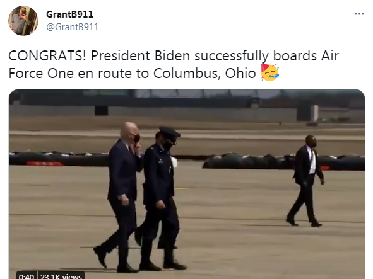The width and height of the screenshot is (373, 279).
Task: Play the embedded tweet video
Action: [x=187, y=184]
